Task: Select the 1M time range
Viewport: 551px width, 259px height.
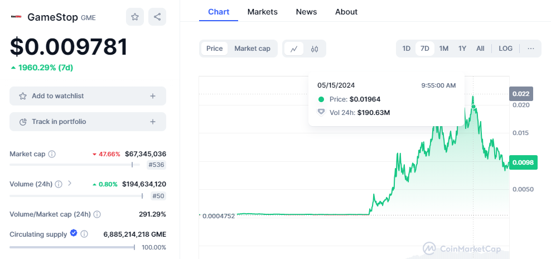Action: [x=444, y=49]
